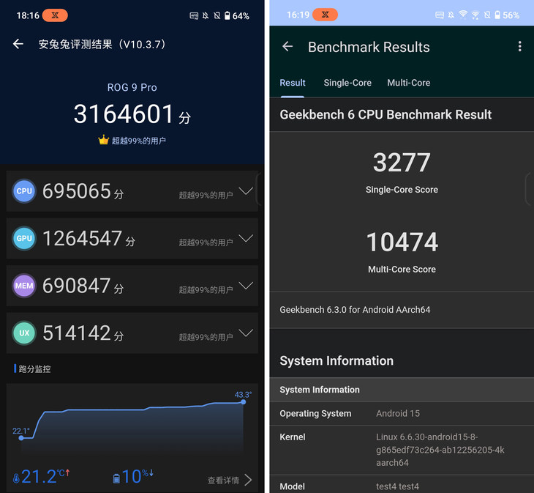
Task: Tap ROG 9 Pro device name
Action: coord(132,88)
